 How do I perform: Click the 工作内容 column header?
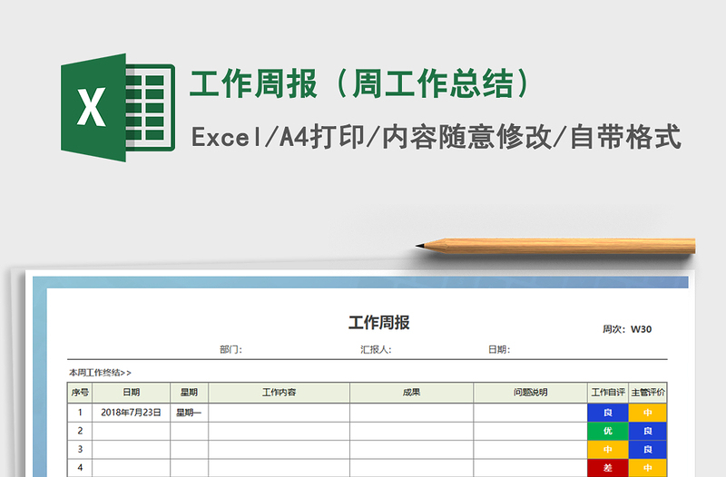coord(279,393)
